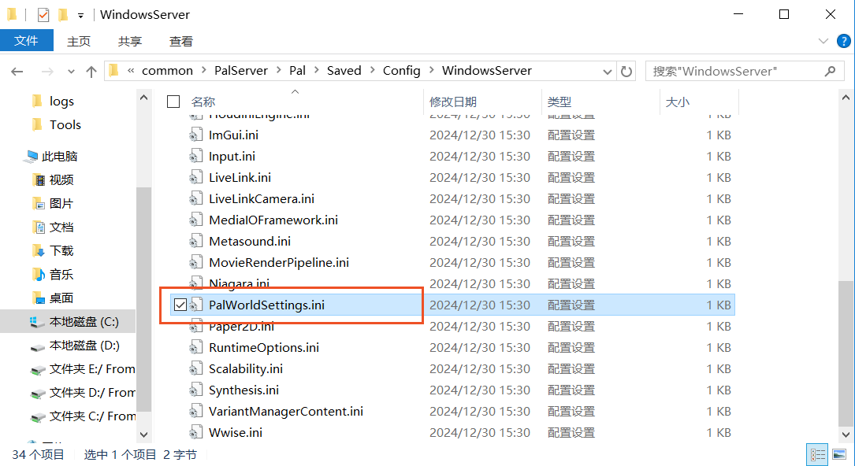Open quick access toolbar customize dropdown
Screen dimensions: 855x466
80,15
